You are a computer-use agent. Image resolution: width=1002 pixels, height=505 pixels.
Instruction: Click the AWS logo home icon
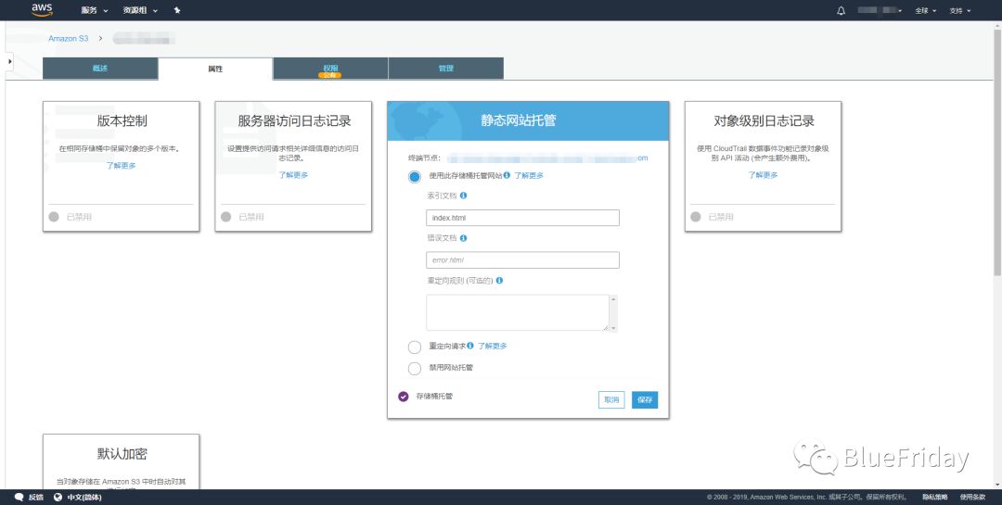[42, 10]
